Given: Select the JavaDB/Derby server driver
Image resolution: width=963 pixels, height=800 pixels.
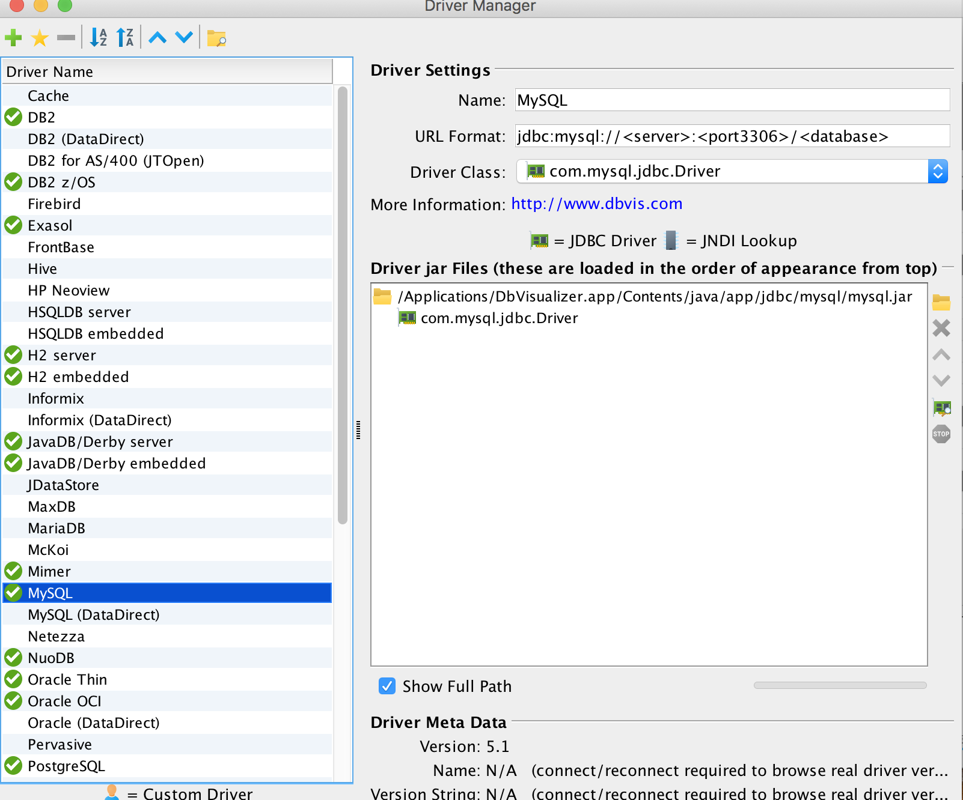Looking at the screenshot, I should point(167,441).
